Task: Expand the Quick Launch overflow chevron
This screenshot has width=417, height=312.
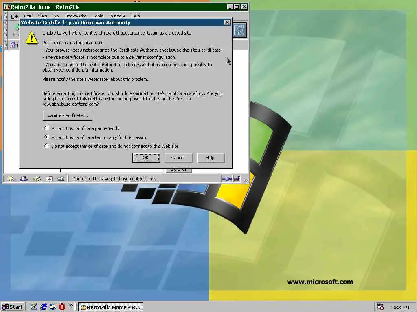Action: coord(71,305)
